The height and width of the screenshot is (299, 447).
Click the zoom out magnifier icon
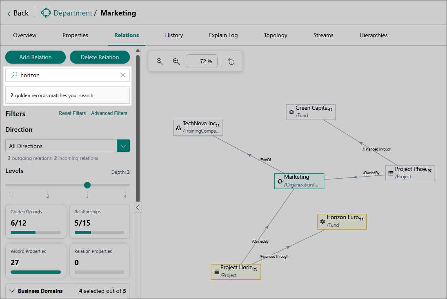[x=176, y=61]
